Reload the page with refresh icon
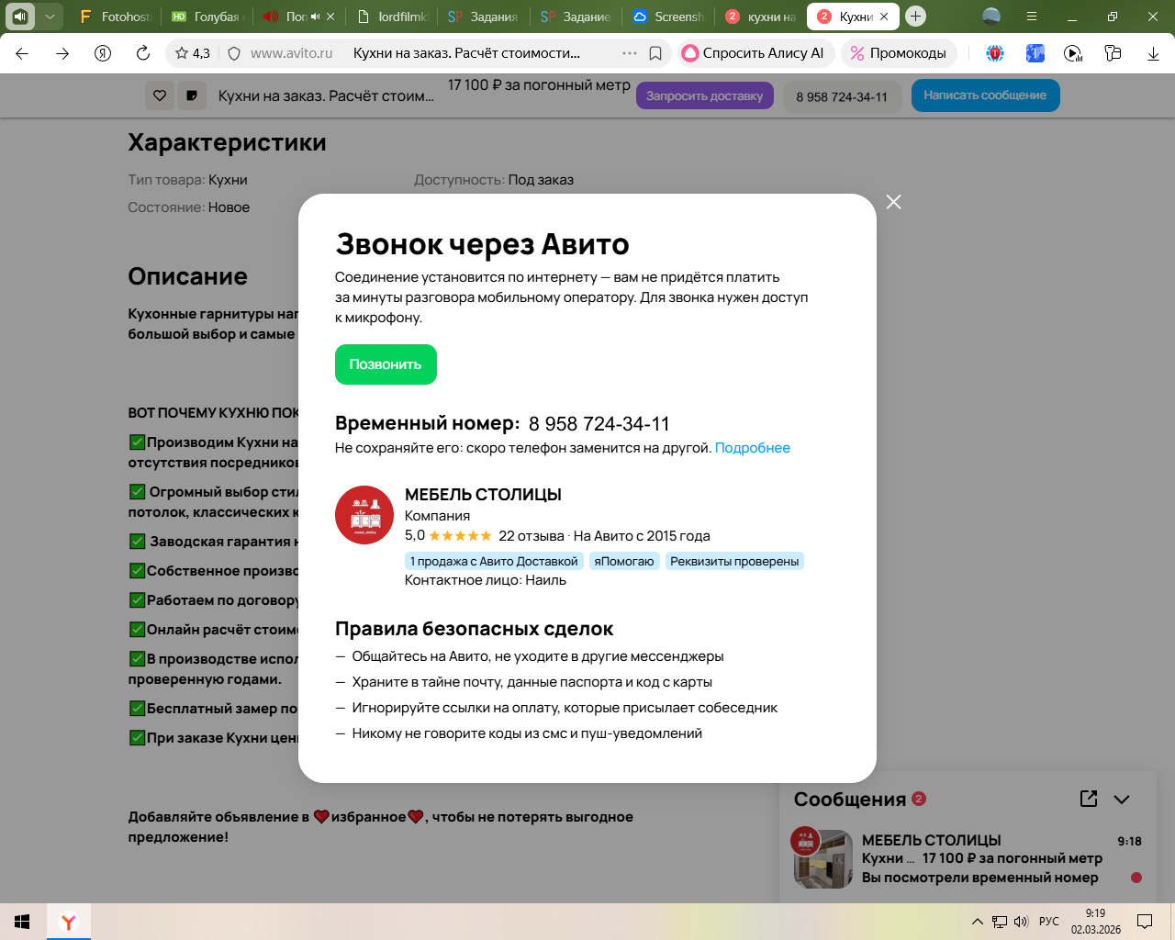 click(143, 53)
